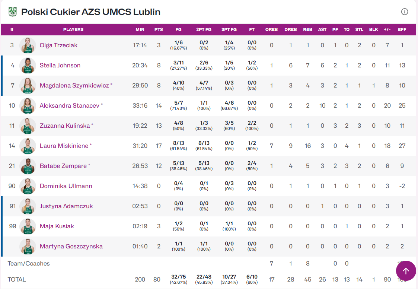
Task: Click the REB column header
Action: pyautogui.click(x=307, y=29)
